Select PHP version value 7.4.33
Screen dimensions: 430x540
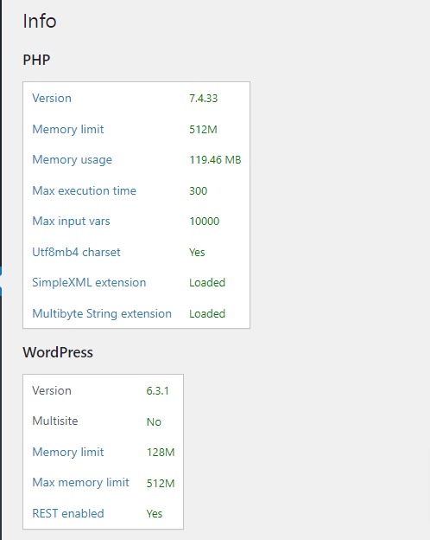[x=203, y=99]
